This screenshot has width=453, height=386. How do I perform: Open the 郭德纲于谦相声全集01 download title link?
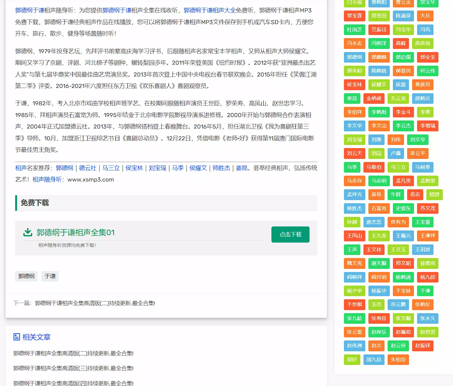[x=75, y=232]
